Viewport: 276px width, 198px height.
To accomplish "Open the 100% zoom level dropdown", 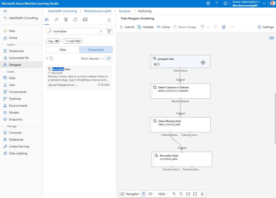I will pyautogui.click(x=163, y=194).
